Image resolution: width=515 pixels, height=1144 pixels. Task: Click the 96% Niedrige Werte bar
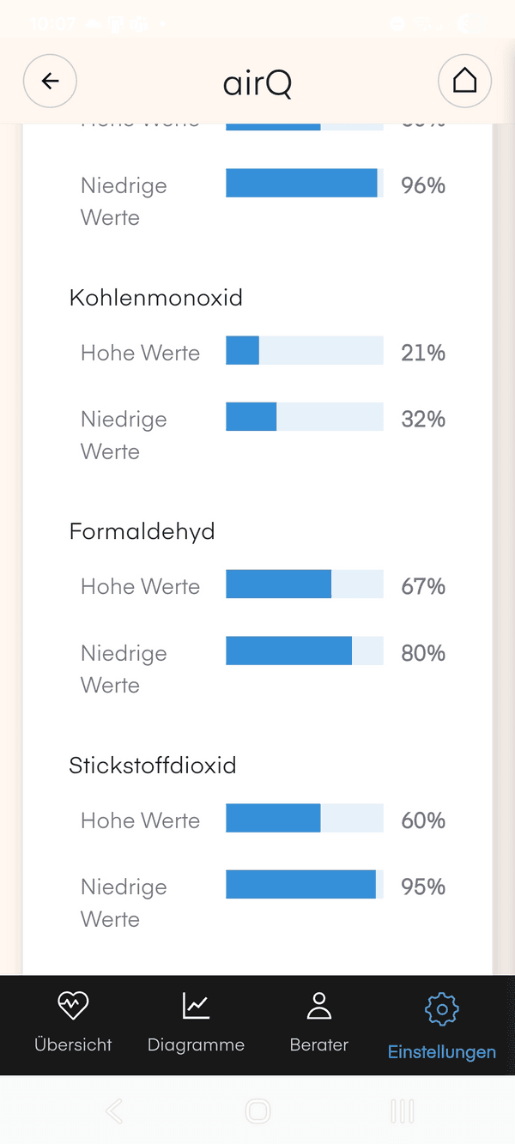pyautogui.click(x=304, y=184)
